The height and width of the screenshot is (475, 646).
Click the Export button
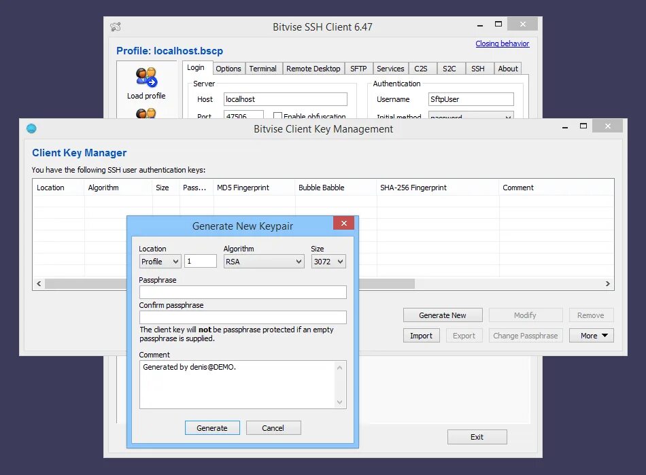click(464, 336)
